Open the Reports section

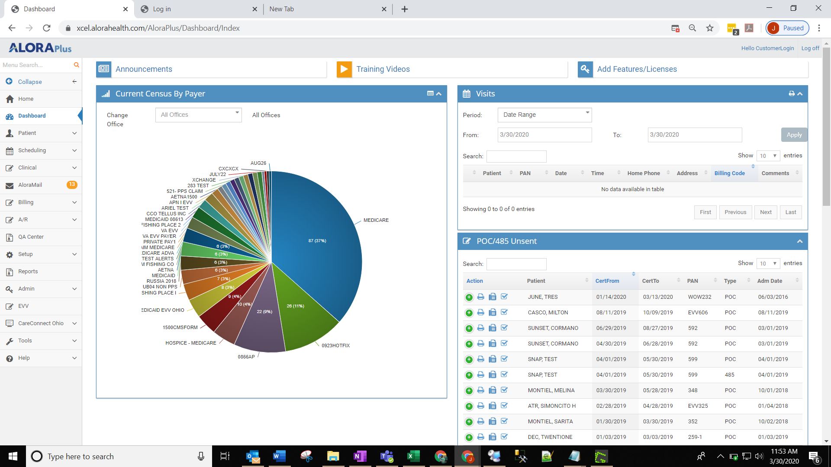click(29, 271)
